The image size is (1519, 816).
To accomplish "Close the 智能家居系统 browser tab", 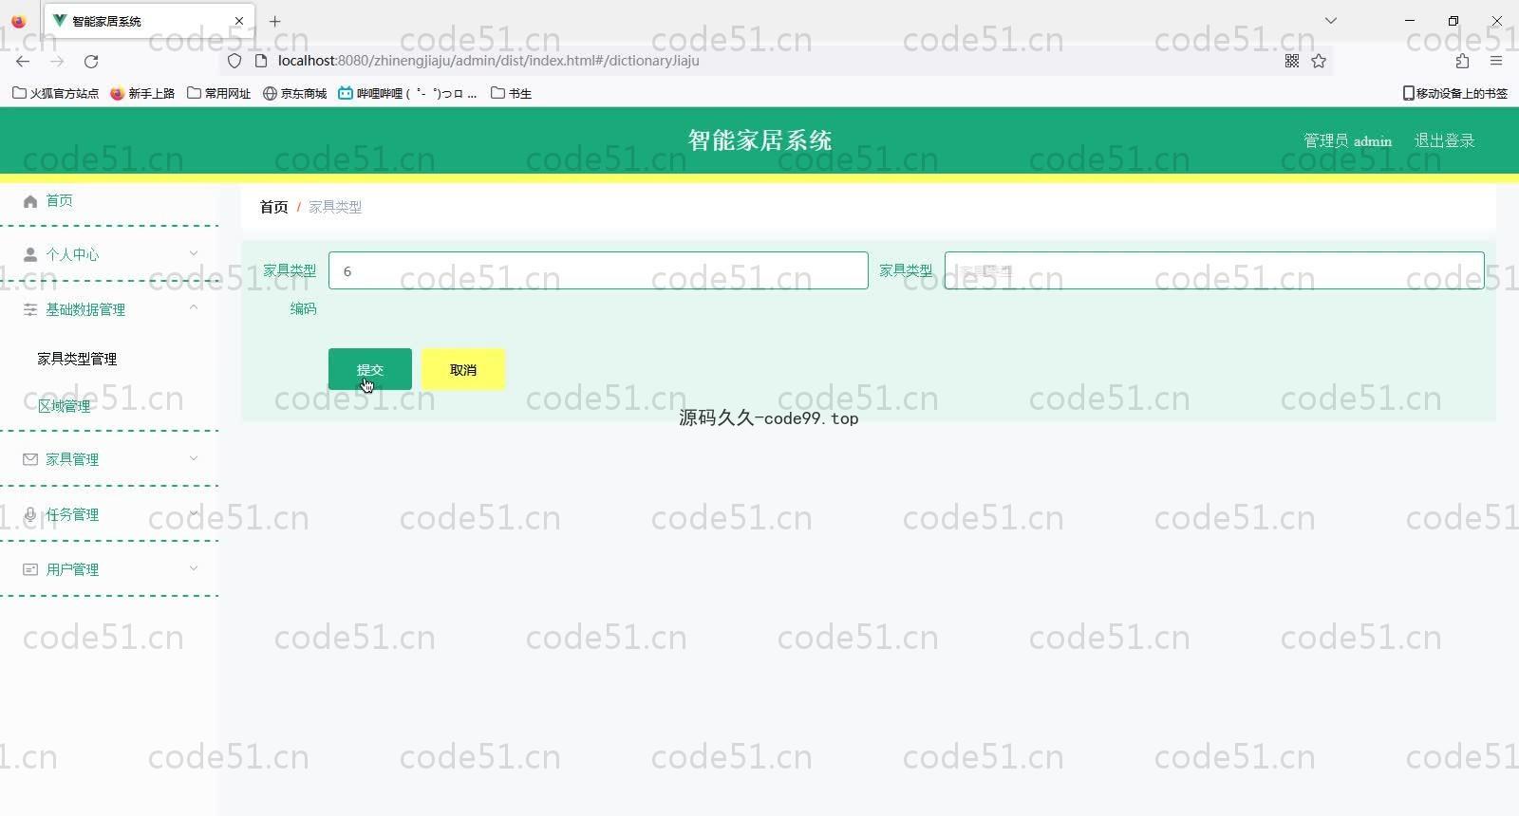I will [239, 21].
